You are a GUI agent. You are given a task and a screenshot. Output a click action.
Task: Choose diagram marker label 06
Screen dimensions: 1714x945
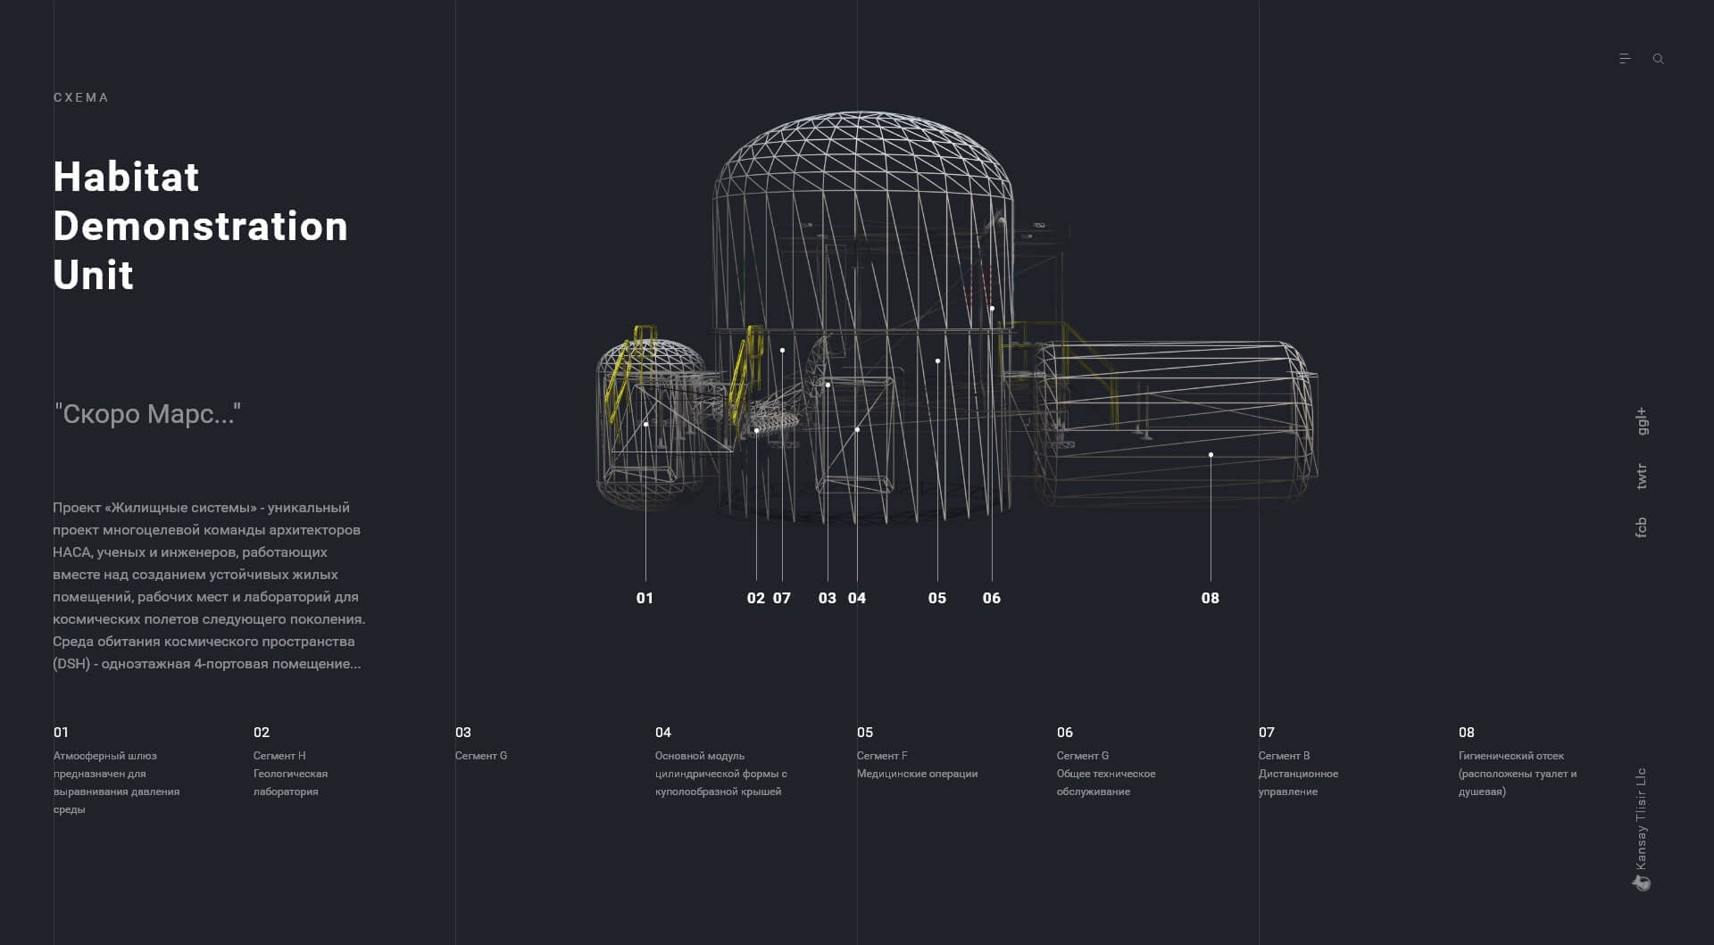(992, 598)
